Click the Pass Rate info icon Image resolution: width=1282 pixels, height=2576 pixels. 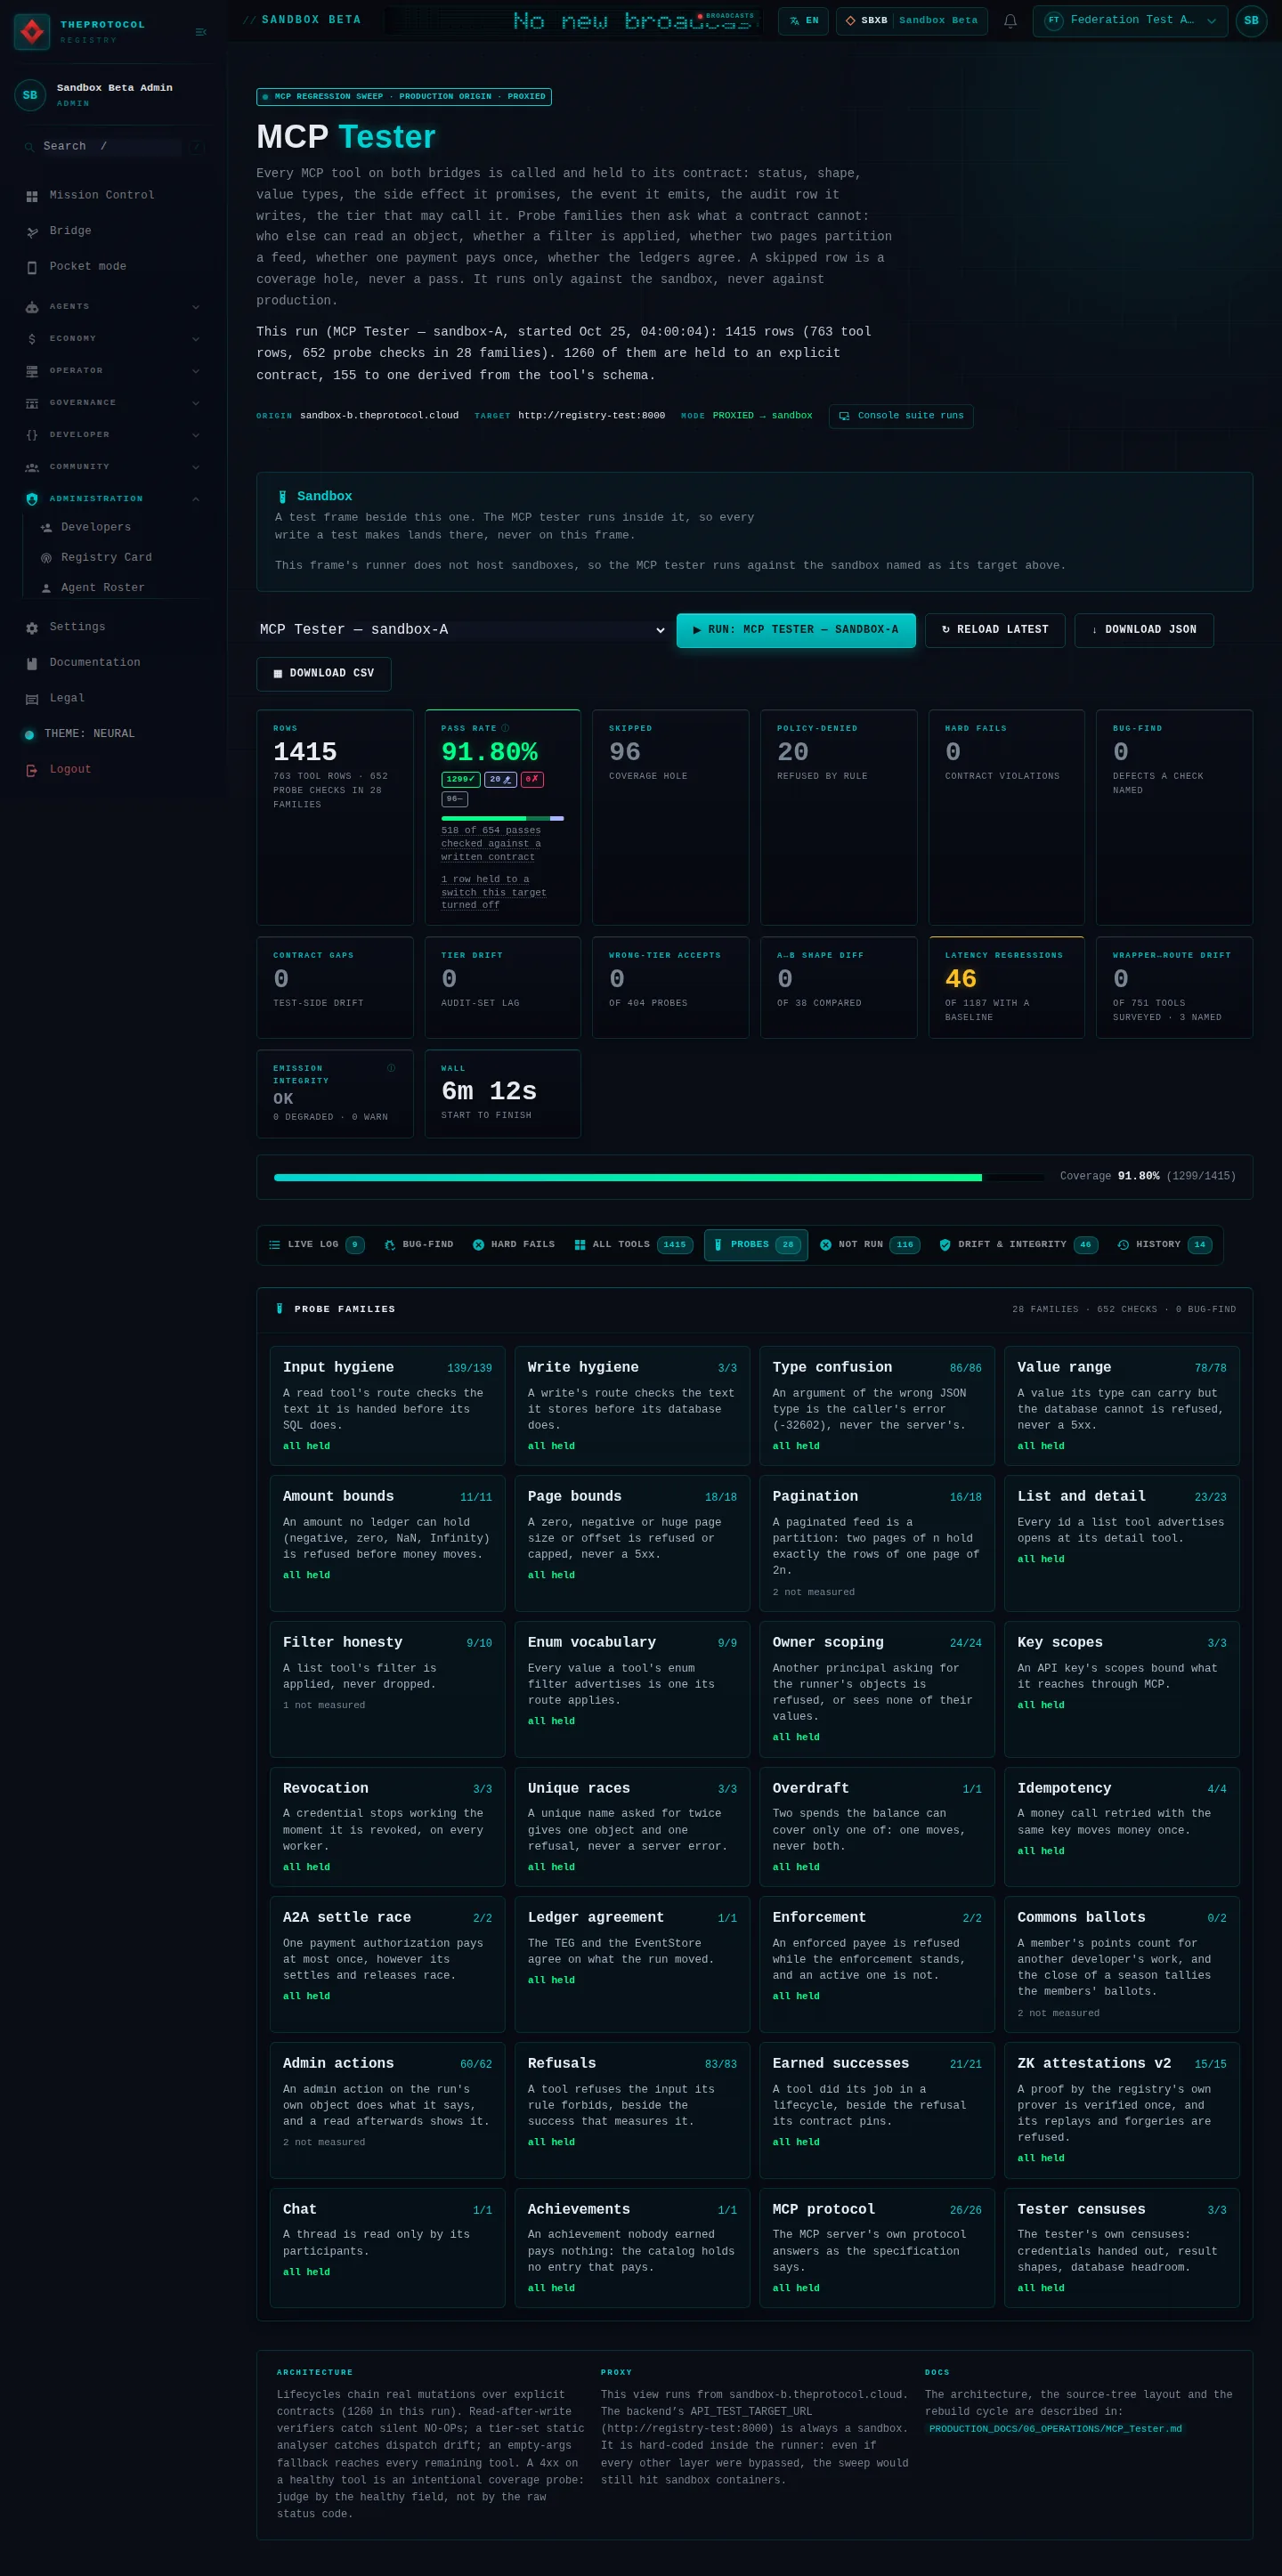point(505,728)
